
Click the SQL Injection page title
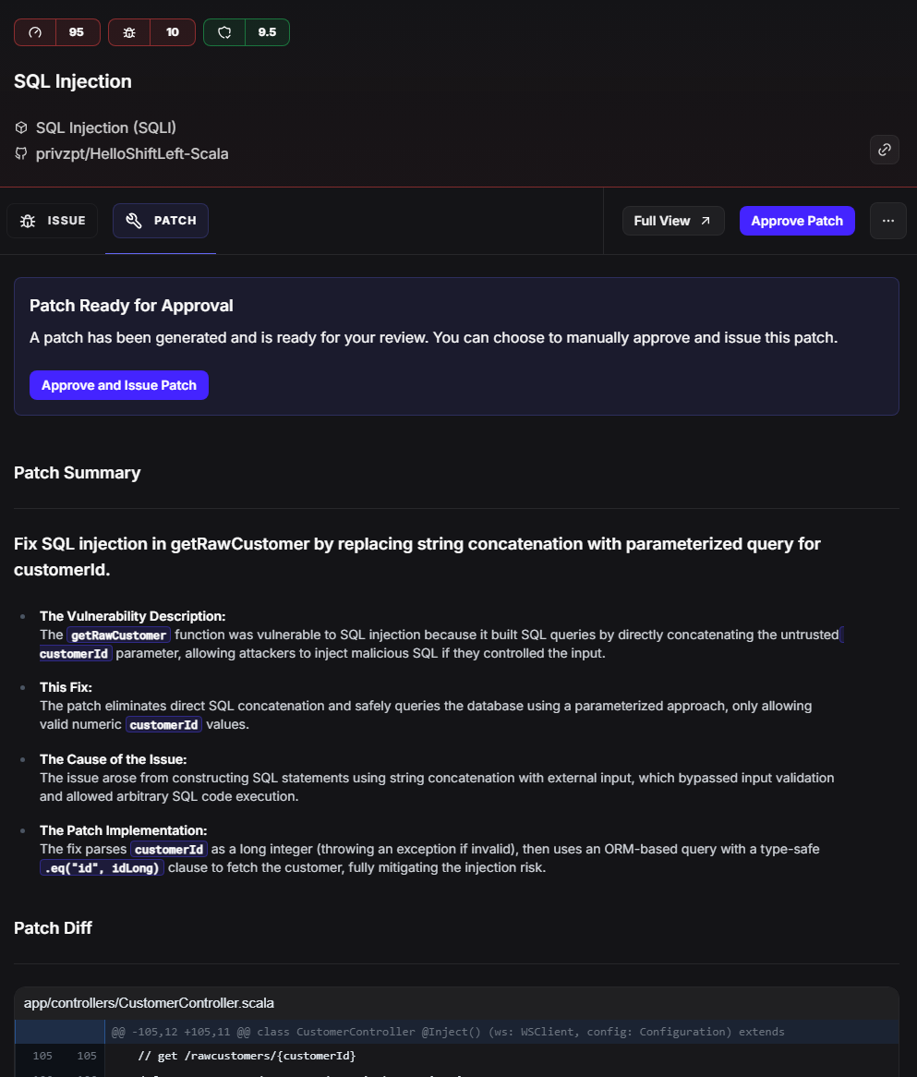pyautogui.click(x=73, y=81)
